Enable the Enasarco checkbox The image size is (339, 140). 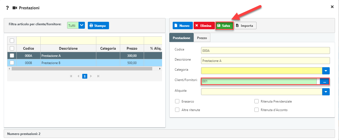click(x=177, y=101)
